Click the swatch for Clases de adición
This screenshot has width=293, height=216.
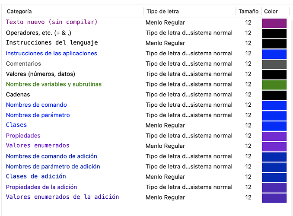[274, 177]
